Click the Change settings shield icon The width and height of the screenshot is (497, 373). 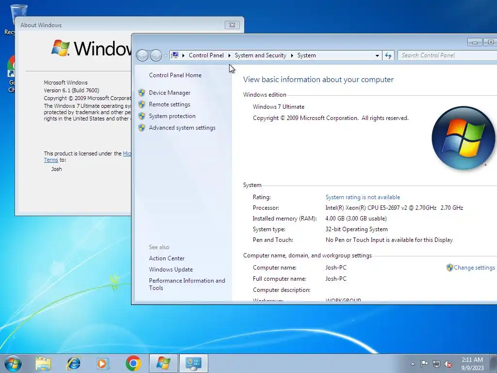(450, 268)
